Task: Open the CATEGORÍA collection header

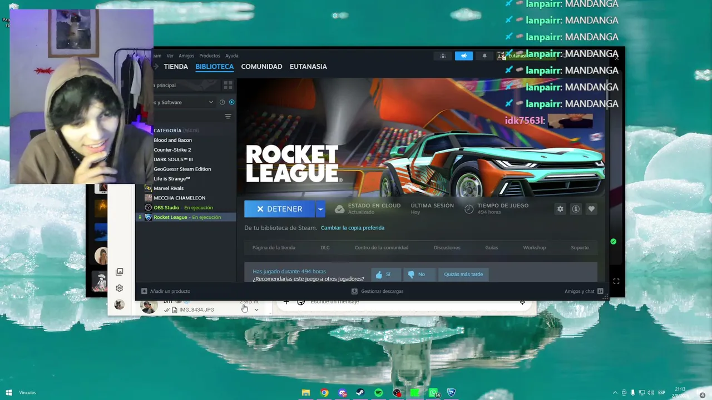Action: [176, 131]
